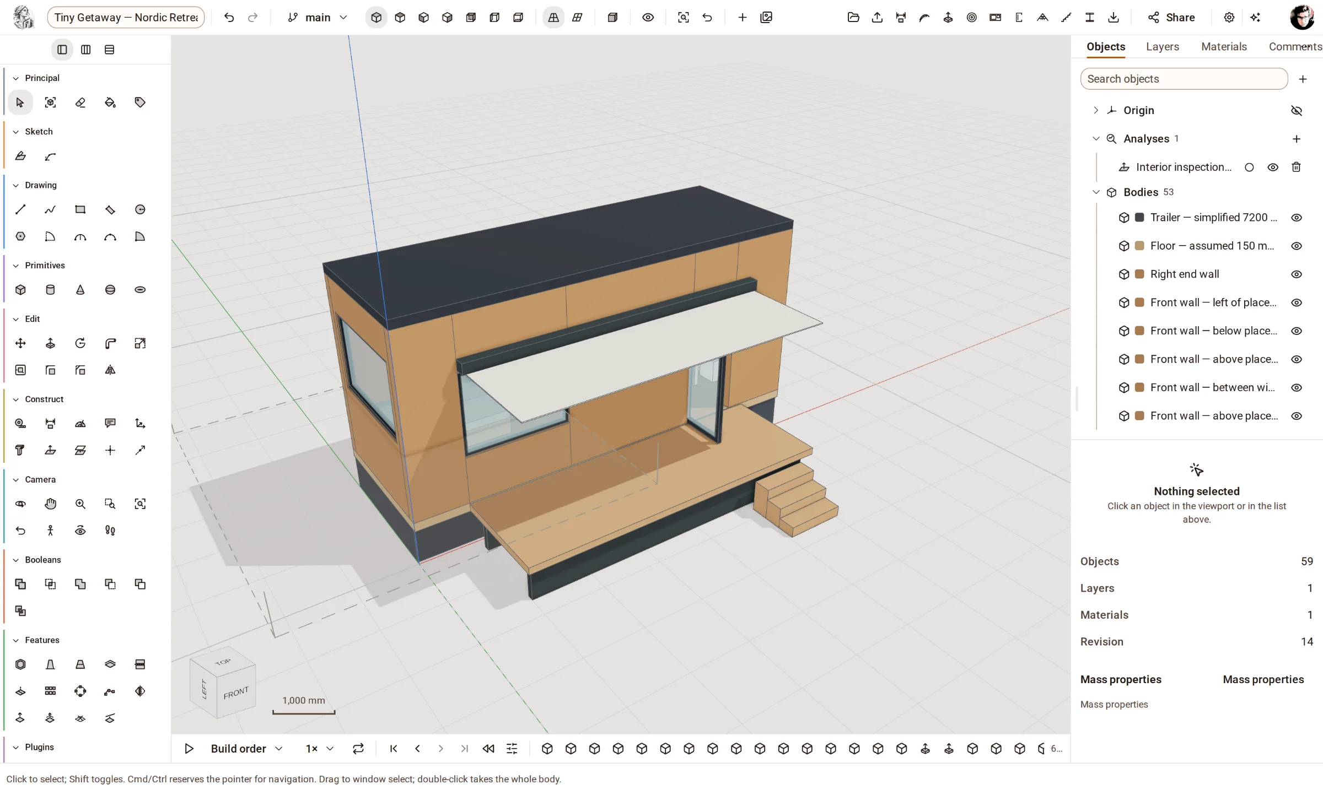Collapse the Principal tool group
1323x795 pixels.
point(16,78)
